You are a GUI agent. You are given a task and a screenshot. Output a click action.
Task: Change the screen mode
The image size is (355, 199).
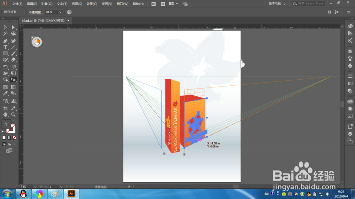9,150
